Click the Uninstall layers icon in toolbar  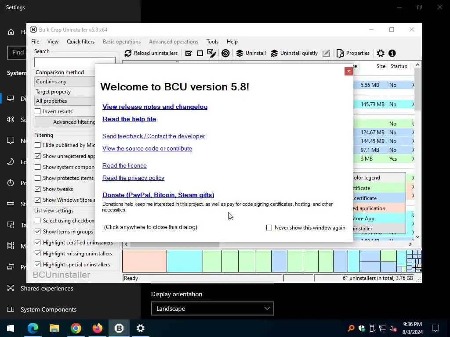tap(240, 53)
